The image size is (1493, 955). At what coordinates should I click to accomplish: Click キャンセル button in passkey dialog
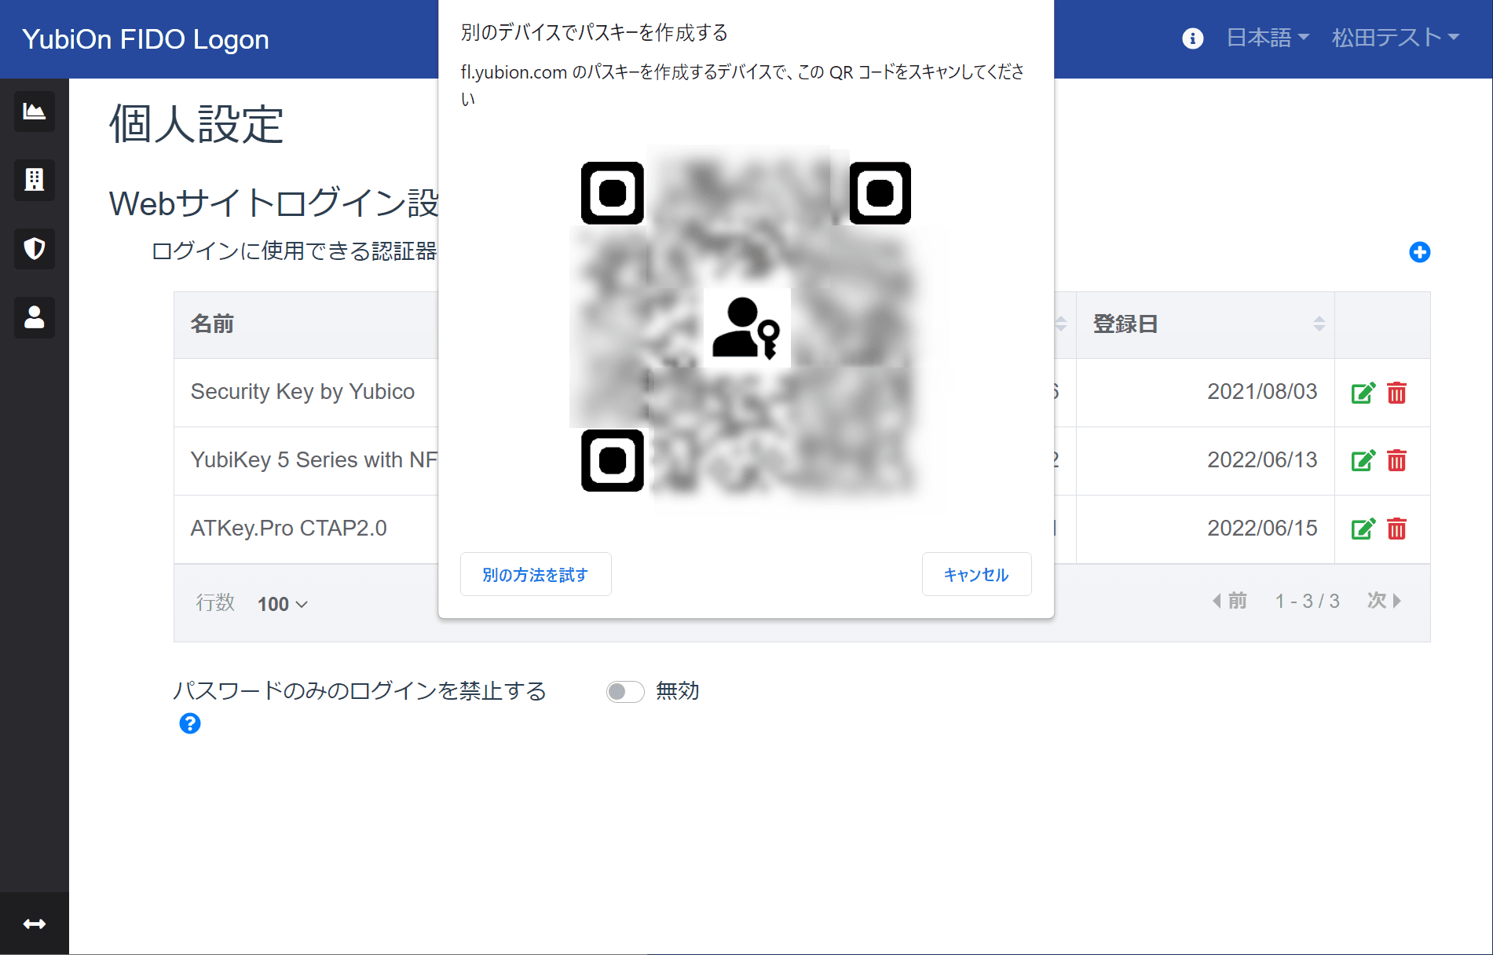(976, 574)
